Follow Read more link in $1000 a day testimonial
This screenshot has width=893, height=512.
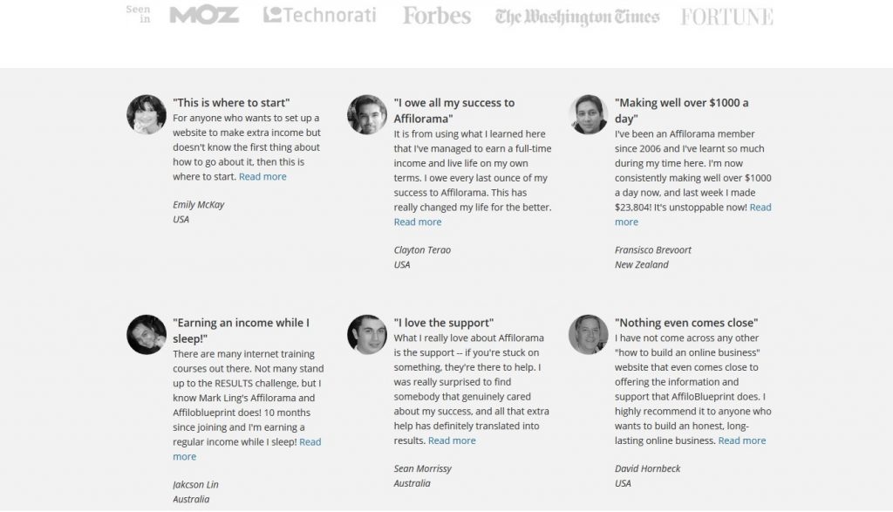tap(760, 208)
